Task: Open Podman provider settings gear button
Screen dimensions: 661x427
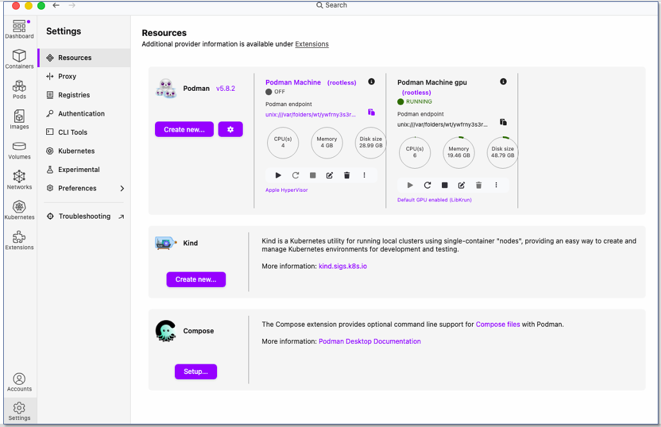Action: 231,130
